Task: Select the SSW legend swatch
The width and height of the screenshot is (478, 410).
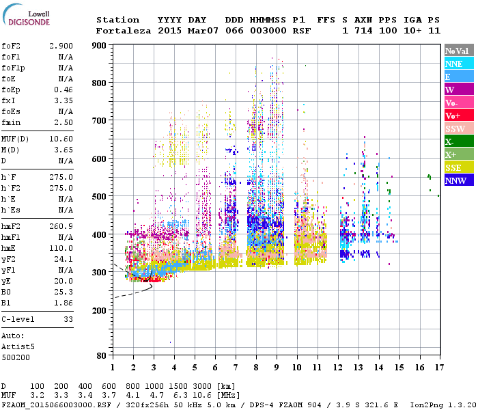Action: click(458, 128)
